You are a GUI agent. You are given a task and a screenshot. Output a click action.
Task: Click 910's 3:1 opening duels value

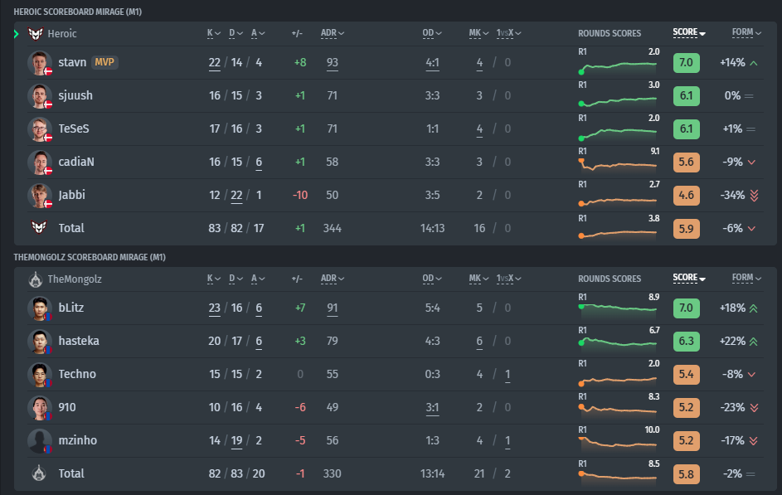point(432,408)
